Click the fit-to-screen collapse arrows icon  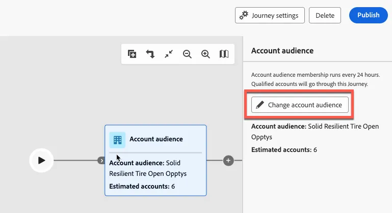tap(169, 54)
